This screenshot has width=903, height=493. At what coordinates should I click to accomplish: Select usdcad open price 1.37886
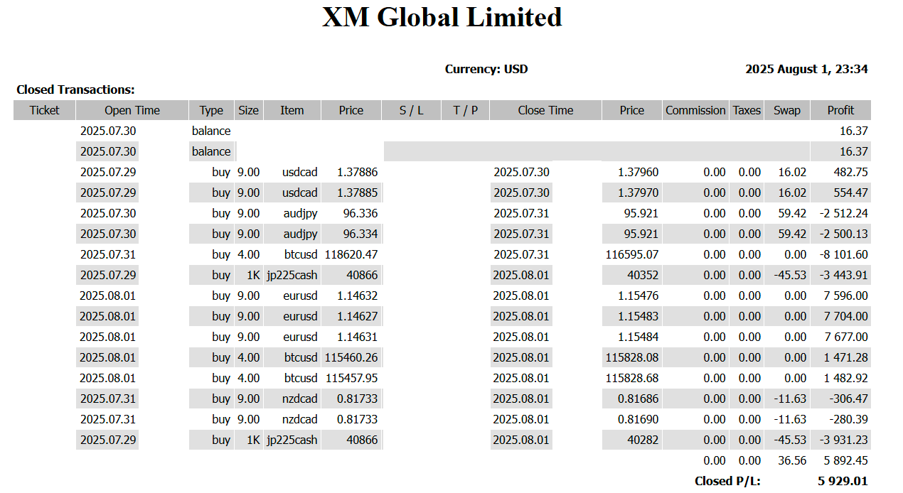(x=358, y=172)
